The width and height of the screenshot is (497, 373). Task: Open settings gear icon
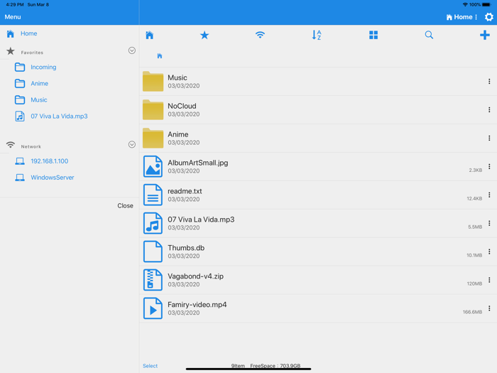tap(489, 17)
